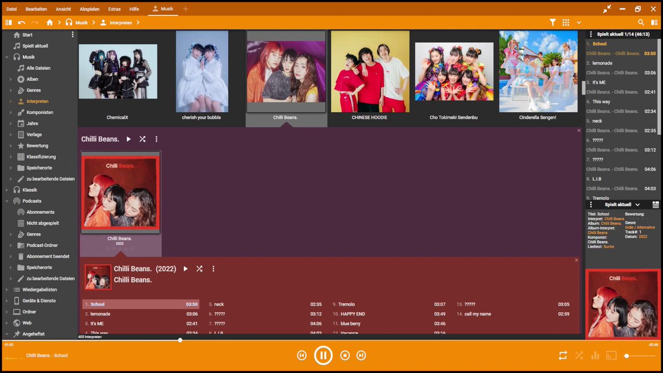The width and height of the screenshot is (663, 373).
Task: Expand the Wiedergabelisten tree node
Action: pyautogui.click(x=7, y=290)
